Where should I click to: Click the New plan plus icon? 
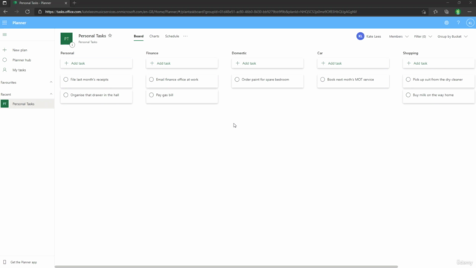pos(4,50)
